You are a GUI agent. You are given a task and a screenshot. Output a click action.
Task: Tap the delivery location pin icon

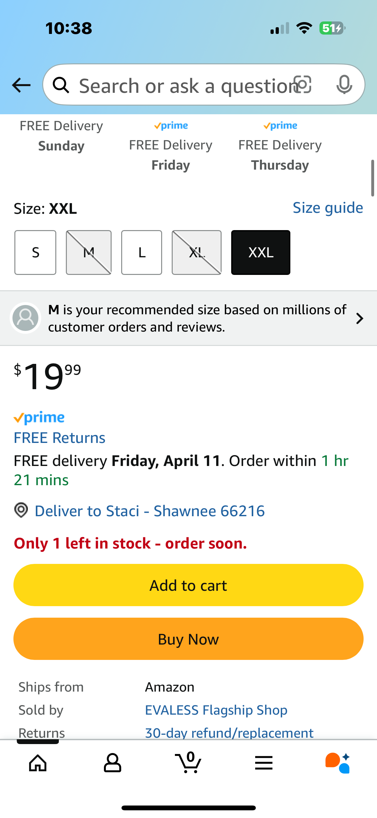[21, 510]
